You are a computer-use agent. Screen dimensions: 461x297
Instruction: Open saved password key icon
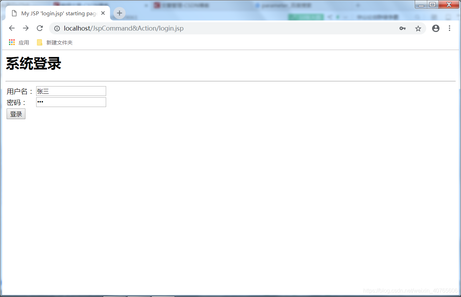pos(403,28)
